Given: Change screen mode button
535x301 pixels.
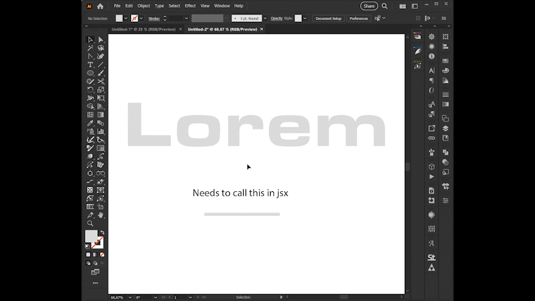Looking at the screenshot, I should tap(95, 272).
